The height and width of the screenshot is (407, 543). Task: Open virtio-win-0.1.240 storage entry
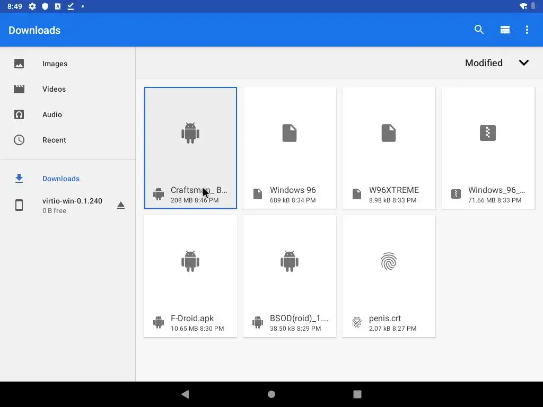[x=67, y=205]
